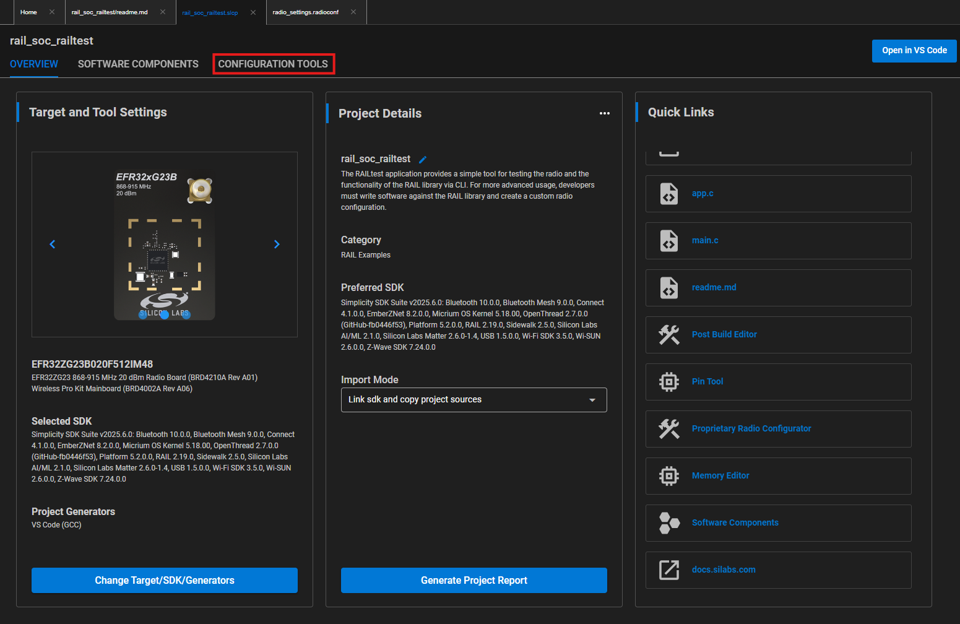960x624 pixels.
Task: Show previous board image with left chevron
Action: tap(52, 244)
